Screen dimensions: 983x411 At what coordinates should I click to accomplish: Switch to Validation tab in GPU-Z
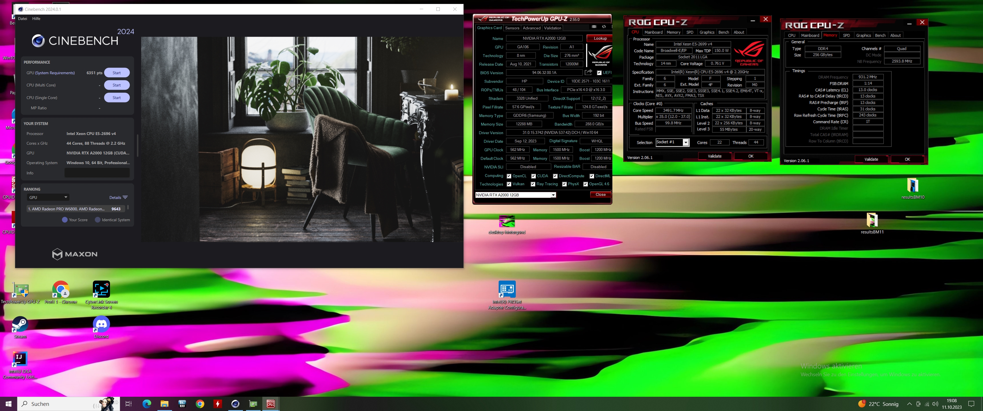tap(553, 28)
